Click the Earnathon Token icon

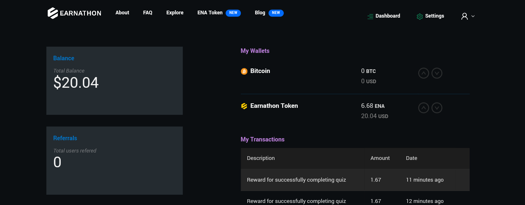tap(244, 106)
